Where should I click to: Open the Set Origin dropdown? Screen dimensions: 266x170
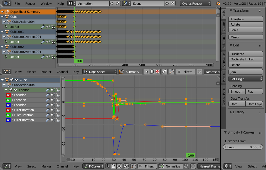246,79
